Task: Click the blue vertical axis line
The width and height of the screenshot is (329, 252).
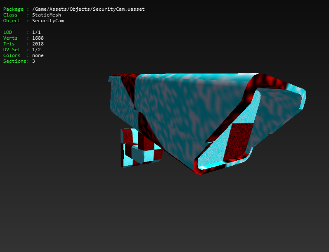Action: click(x=164, y=64)
